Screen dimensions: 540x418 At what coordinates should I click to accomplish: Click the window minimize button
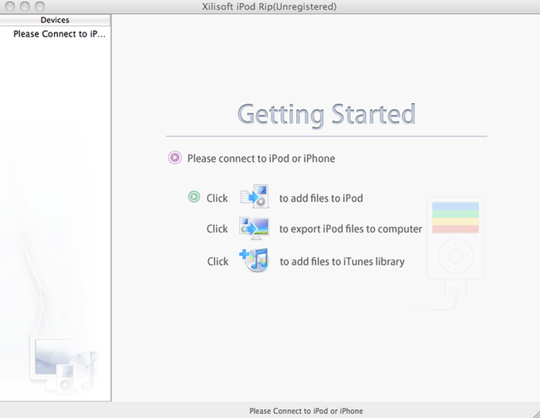point(25,6)
